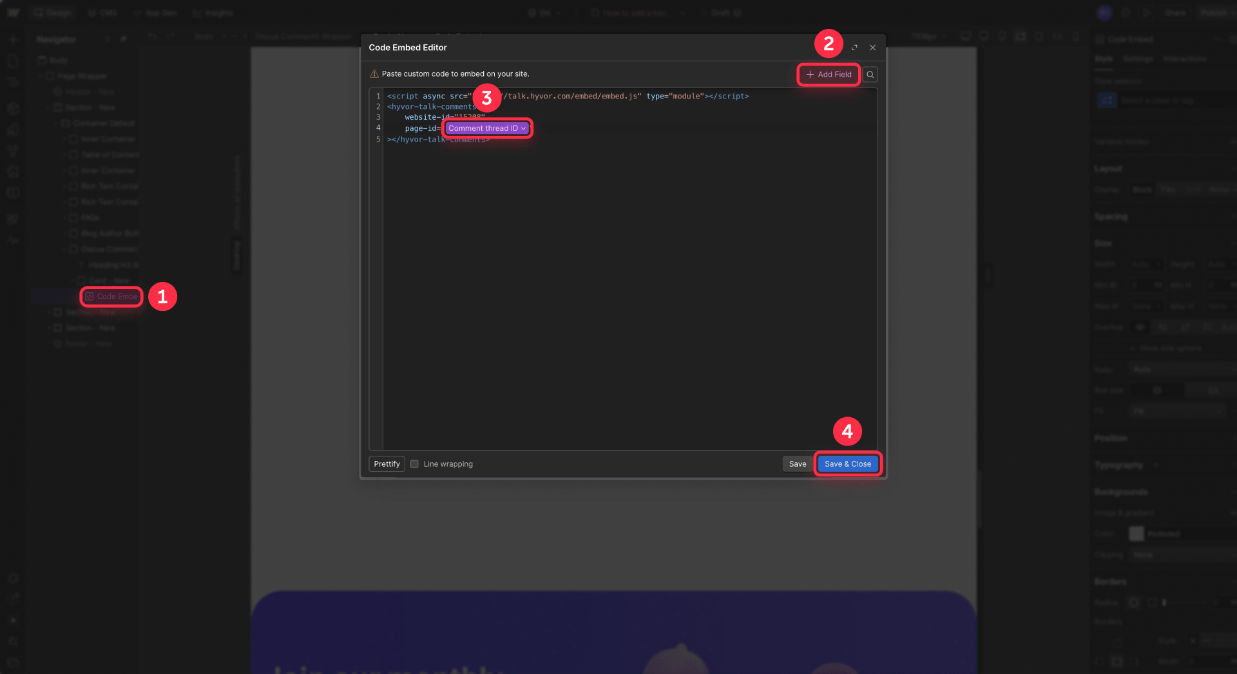Click the Add elements plus icon

click(x=13, y=40)
